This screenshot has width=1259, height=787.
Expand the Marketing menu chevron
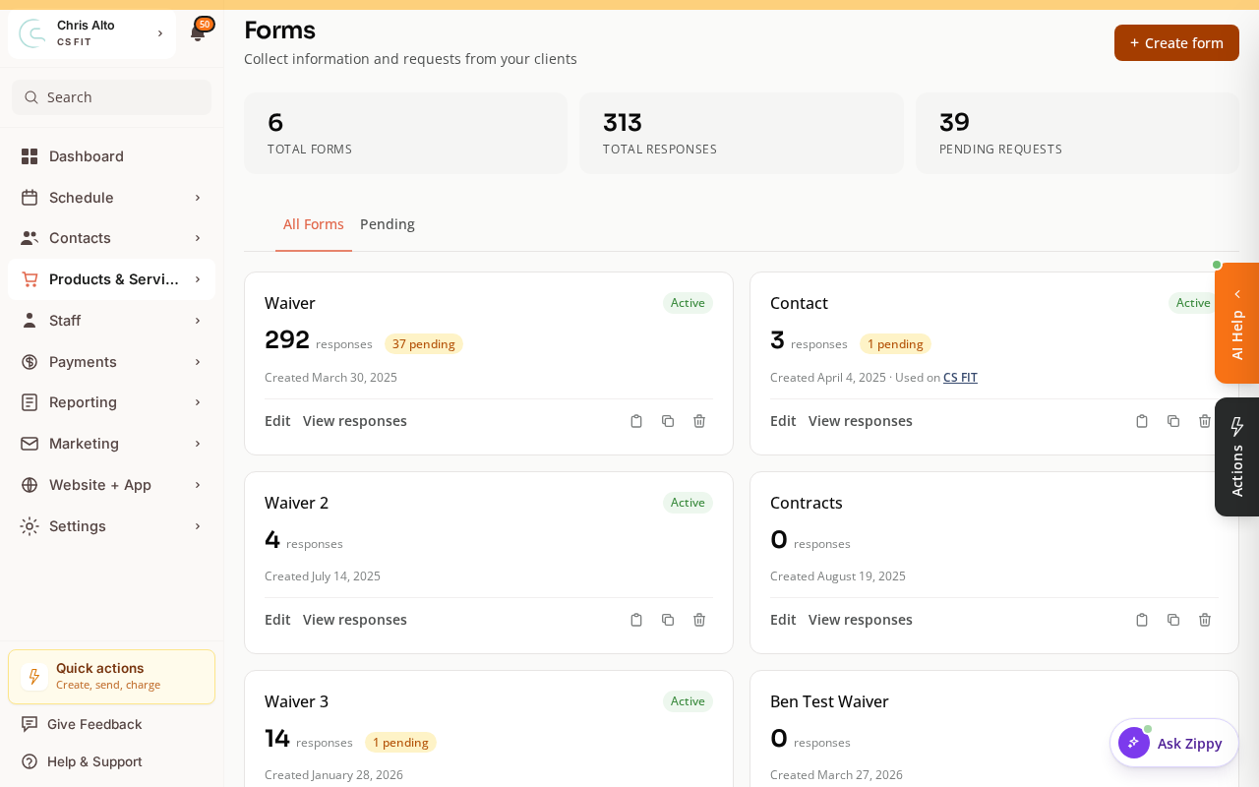coord(198,444)
